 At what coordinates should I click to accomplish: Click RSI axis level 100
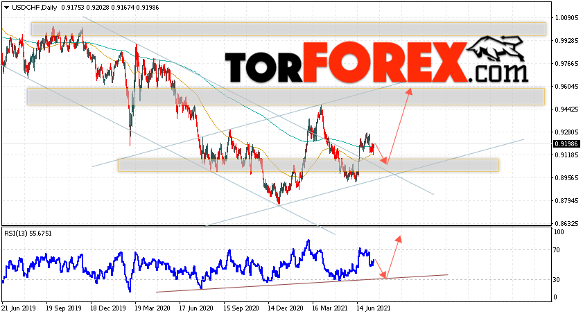point(559,232)
